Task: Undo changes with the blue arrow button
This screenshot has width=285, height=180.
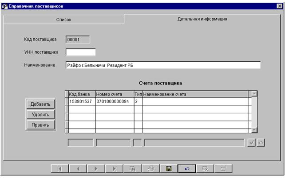Action: coord(187,168)
